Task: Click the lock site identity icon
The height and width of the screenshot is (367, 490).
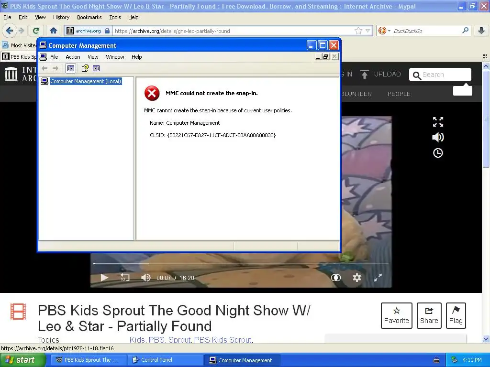Action: pyautogui.click(x=107, y=31)
